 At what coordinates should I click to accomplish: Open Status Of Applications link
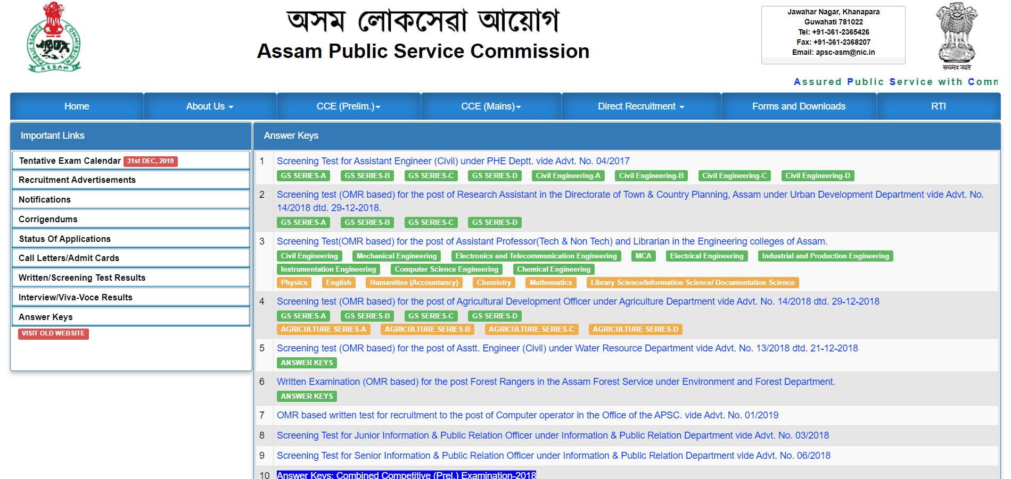tap(131, 239)
